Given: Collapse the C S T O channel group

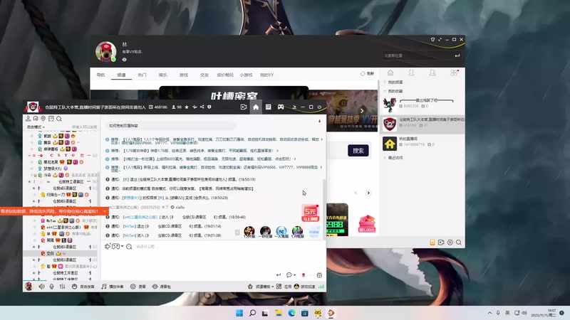Looking at the screenshot, I should [30, 155].
